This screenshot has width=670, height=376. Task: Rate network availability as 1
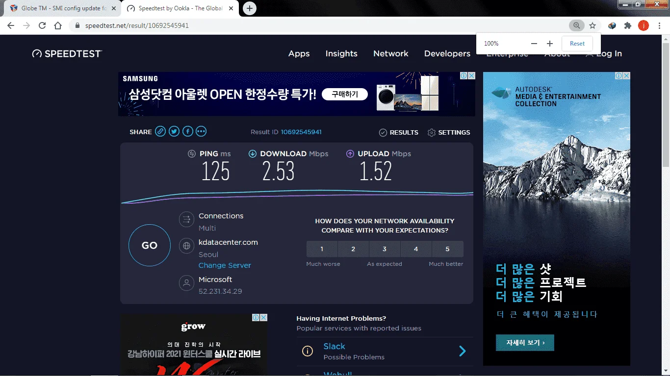[322, 249]
